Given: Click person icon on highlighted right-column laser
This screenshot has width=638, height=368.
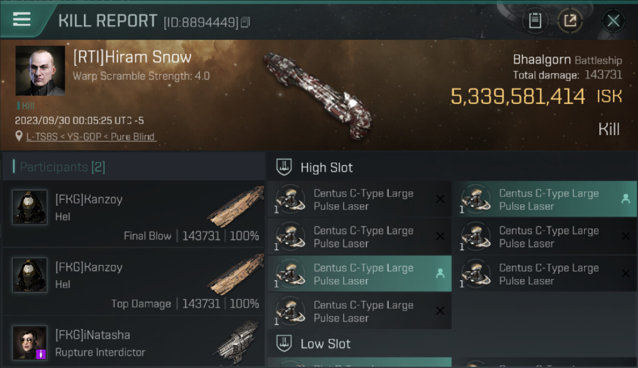Looking at the screenshot, I should coord(625,199).
